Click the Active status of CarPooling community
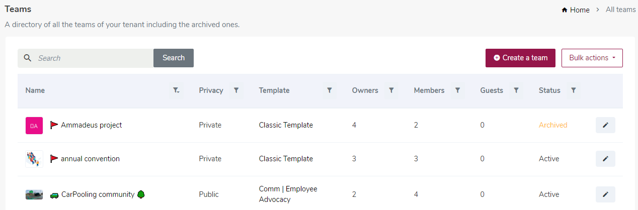 (x=549, y=194)
